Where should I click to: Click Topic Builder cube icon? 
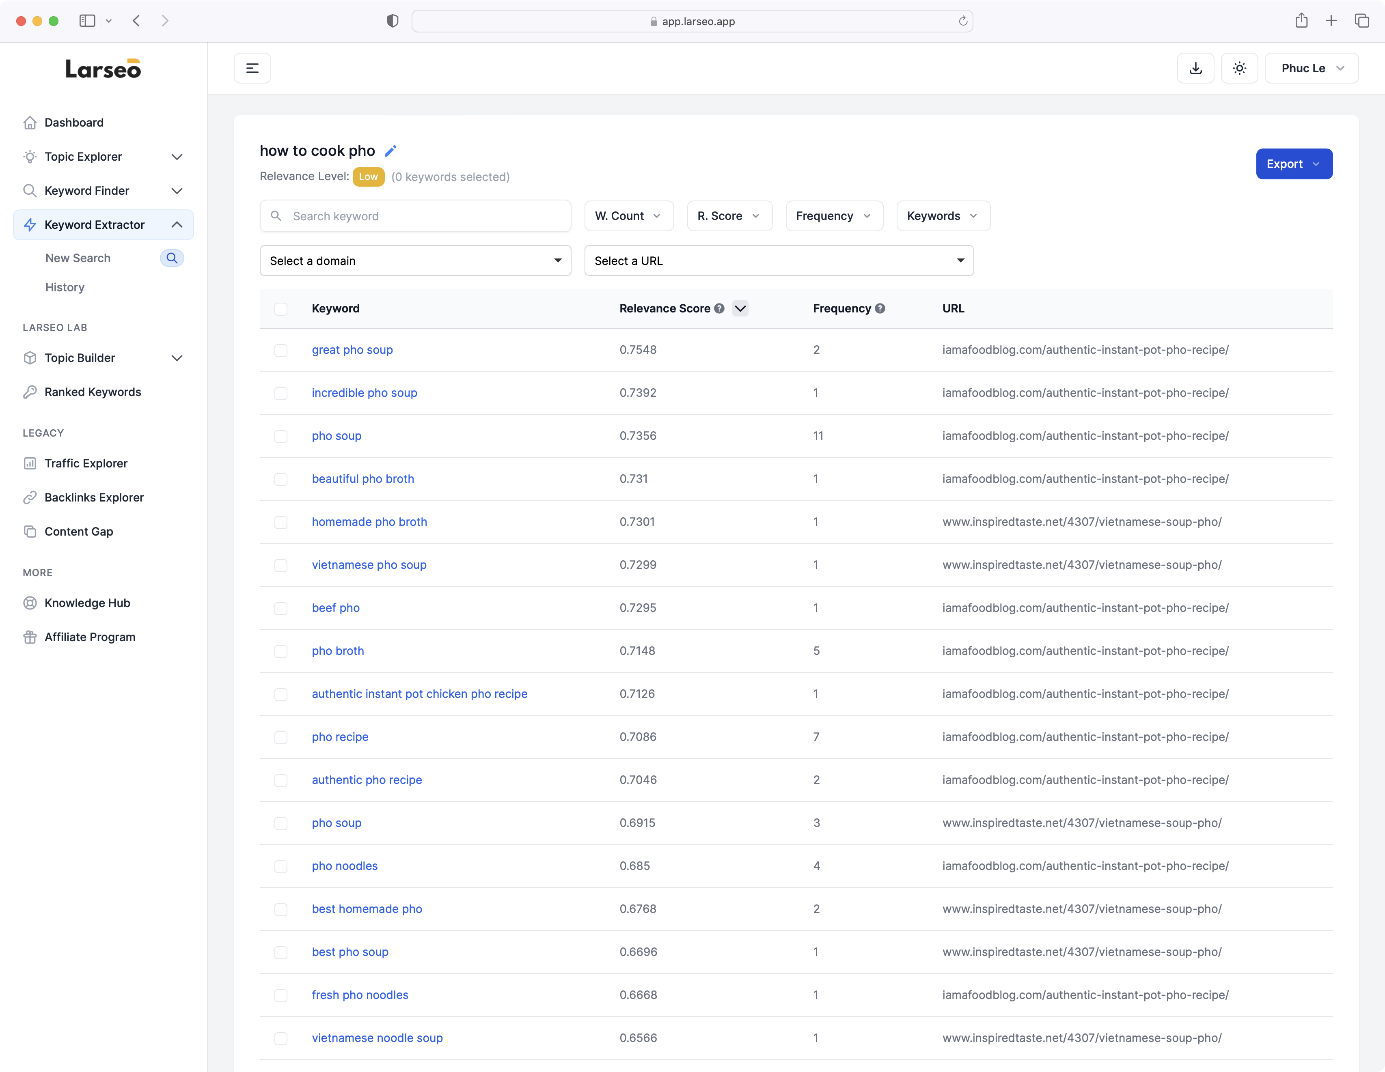(30, 358)
